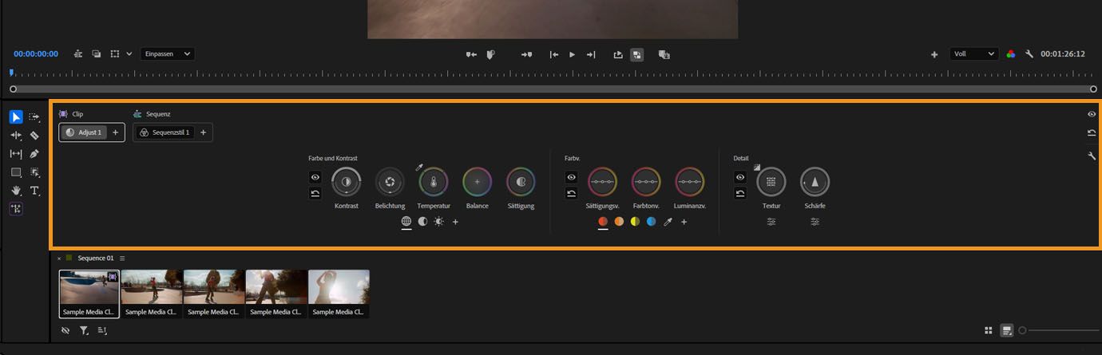Select the Hand tool
This screenshot has width=1102, height=355.
click(16, 191)
